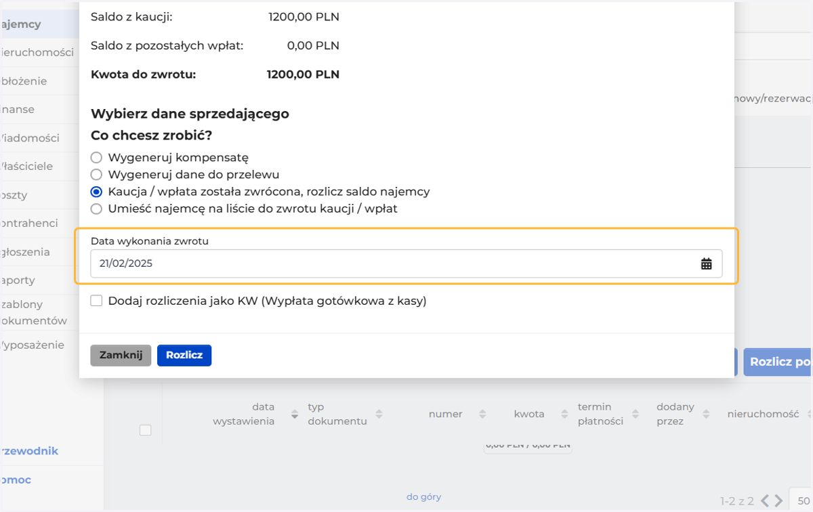
Task: Open the Pomoc link in sidebar
Action: (x=16, y=480)
